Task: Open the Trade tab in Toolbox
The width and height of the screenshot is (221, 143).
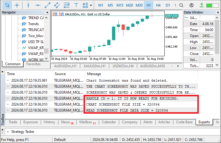Action: pos(13,122)
